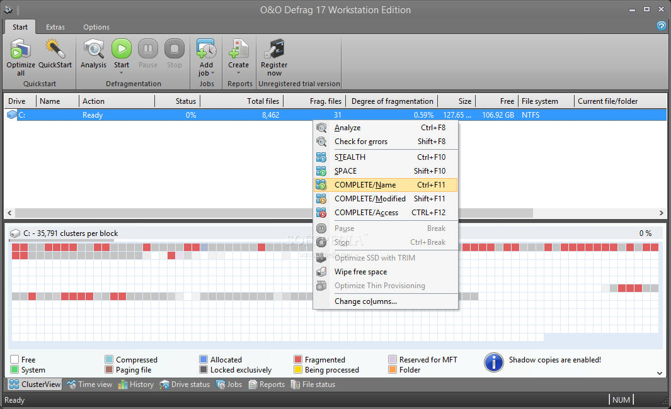Switch to the Extras ribbon tab

(55, 27)
